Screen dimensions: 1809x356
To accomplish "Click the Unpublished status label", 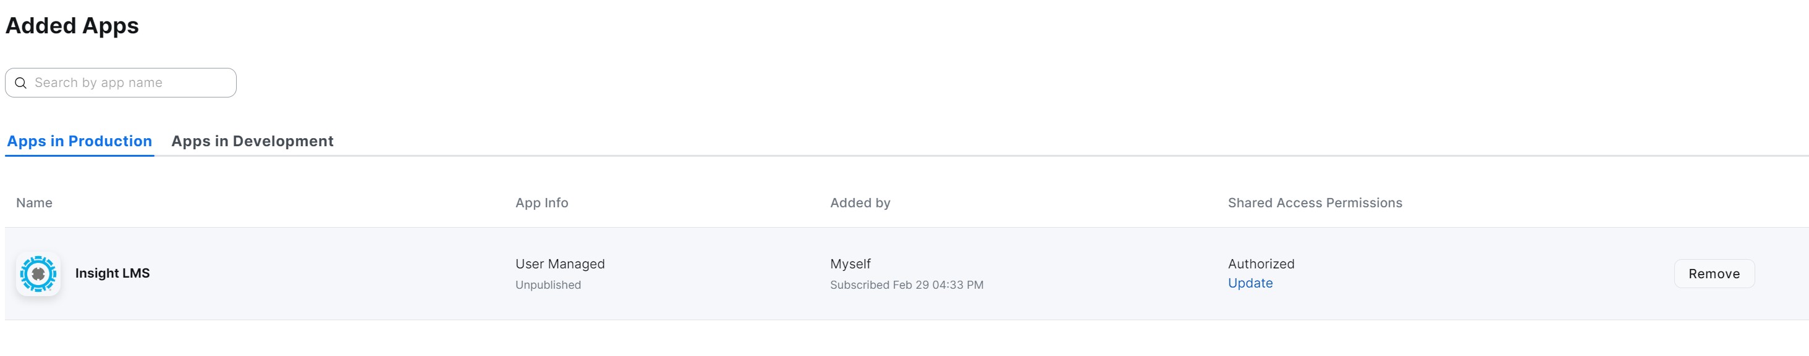I will point(548,284).
